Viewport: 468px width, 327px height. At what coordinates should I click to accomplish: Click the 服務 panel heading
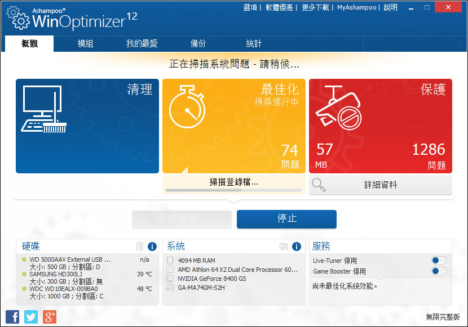pos(321,246)
